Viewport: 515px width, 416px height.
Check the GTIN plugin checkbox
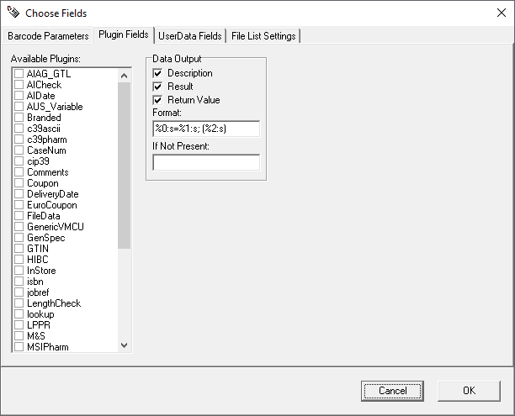click(19, 249)
